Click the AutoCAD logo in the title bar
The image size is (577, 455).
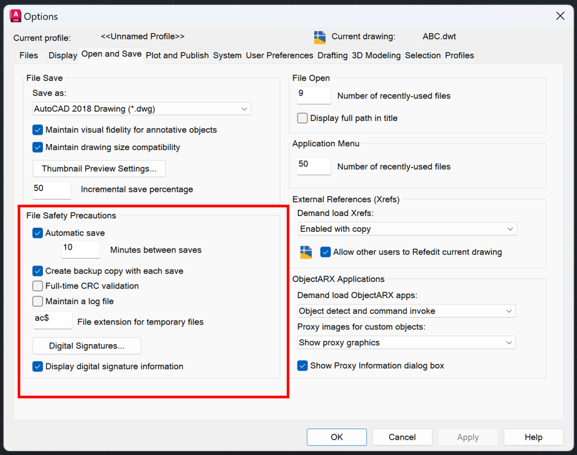tap(15, 16)
